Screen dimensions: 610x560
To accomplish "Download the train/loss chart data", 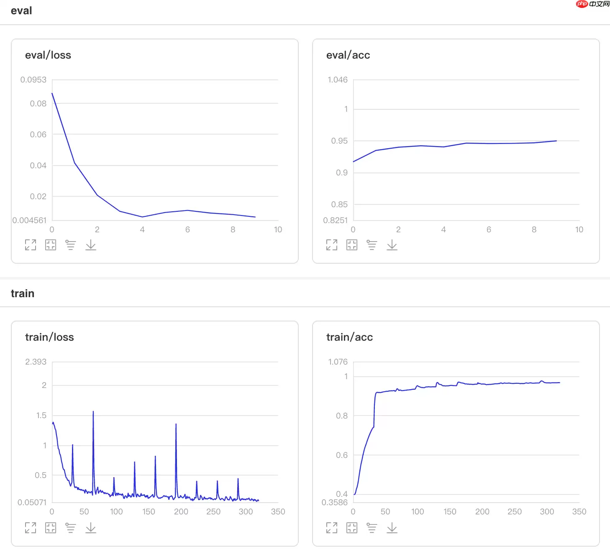I will click(x=91, y=528).
